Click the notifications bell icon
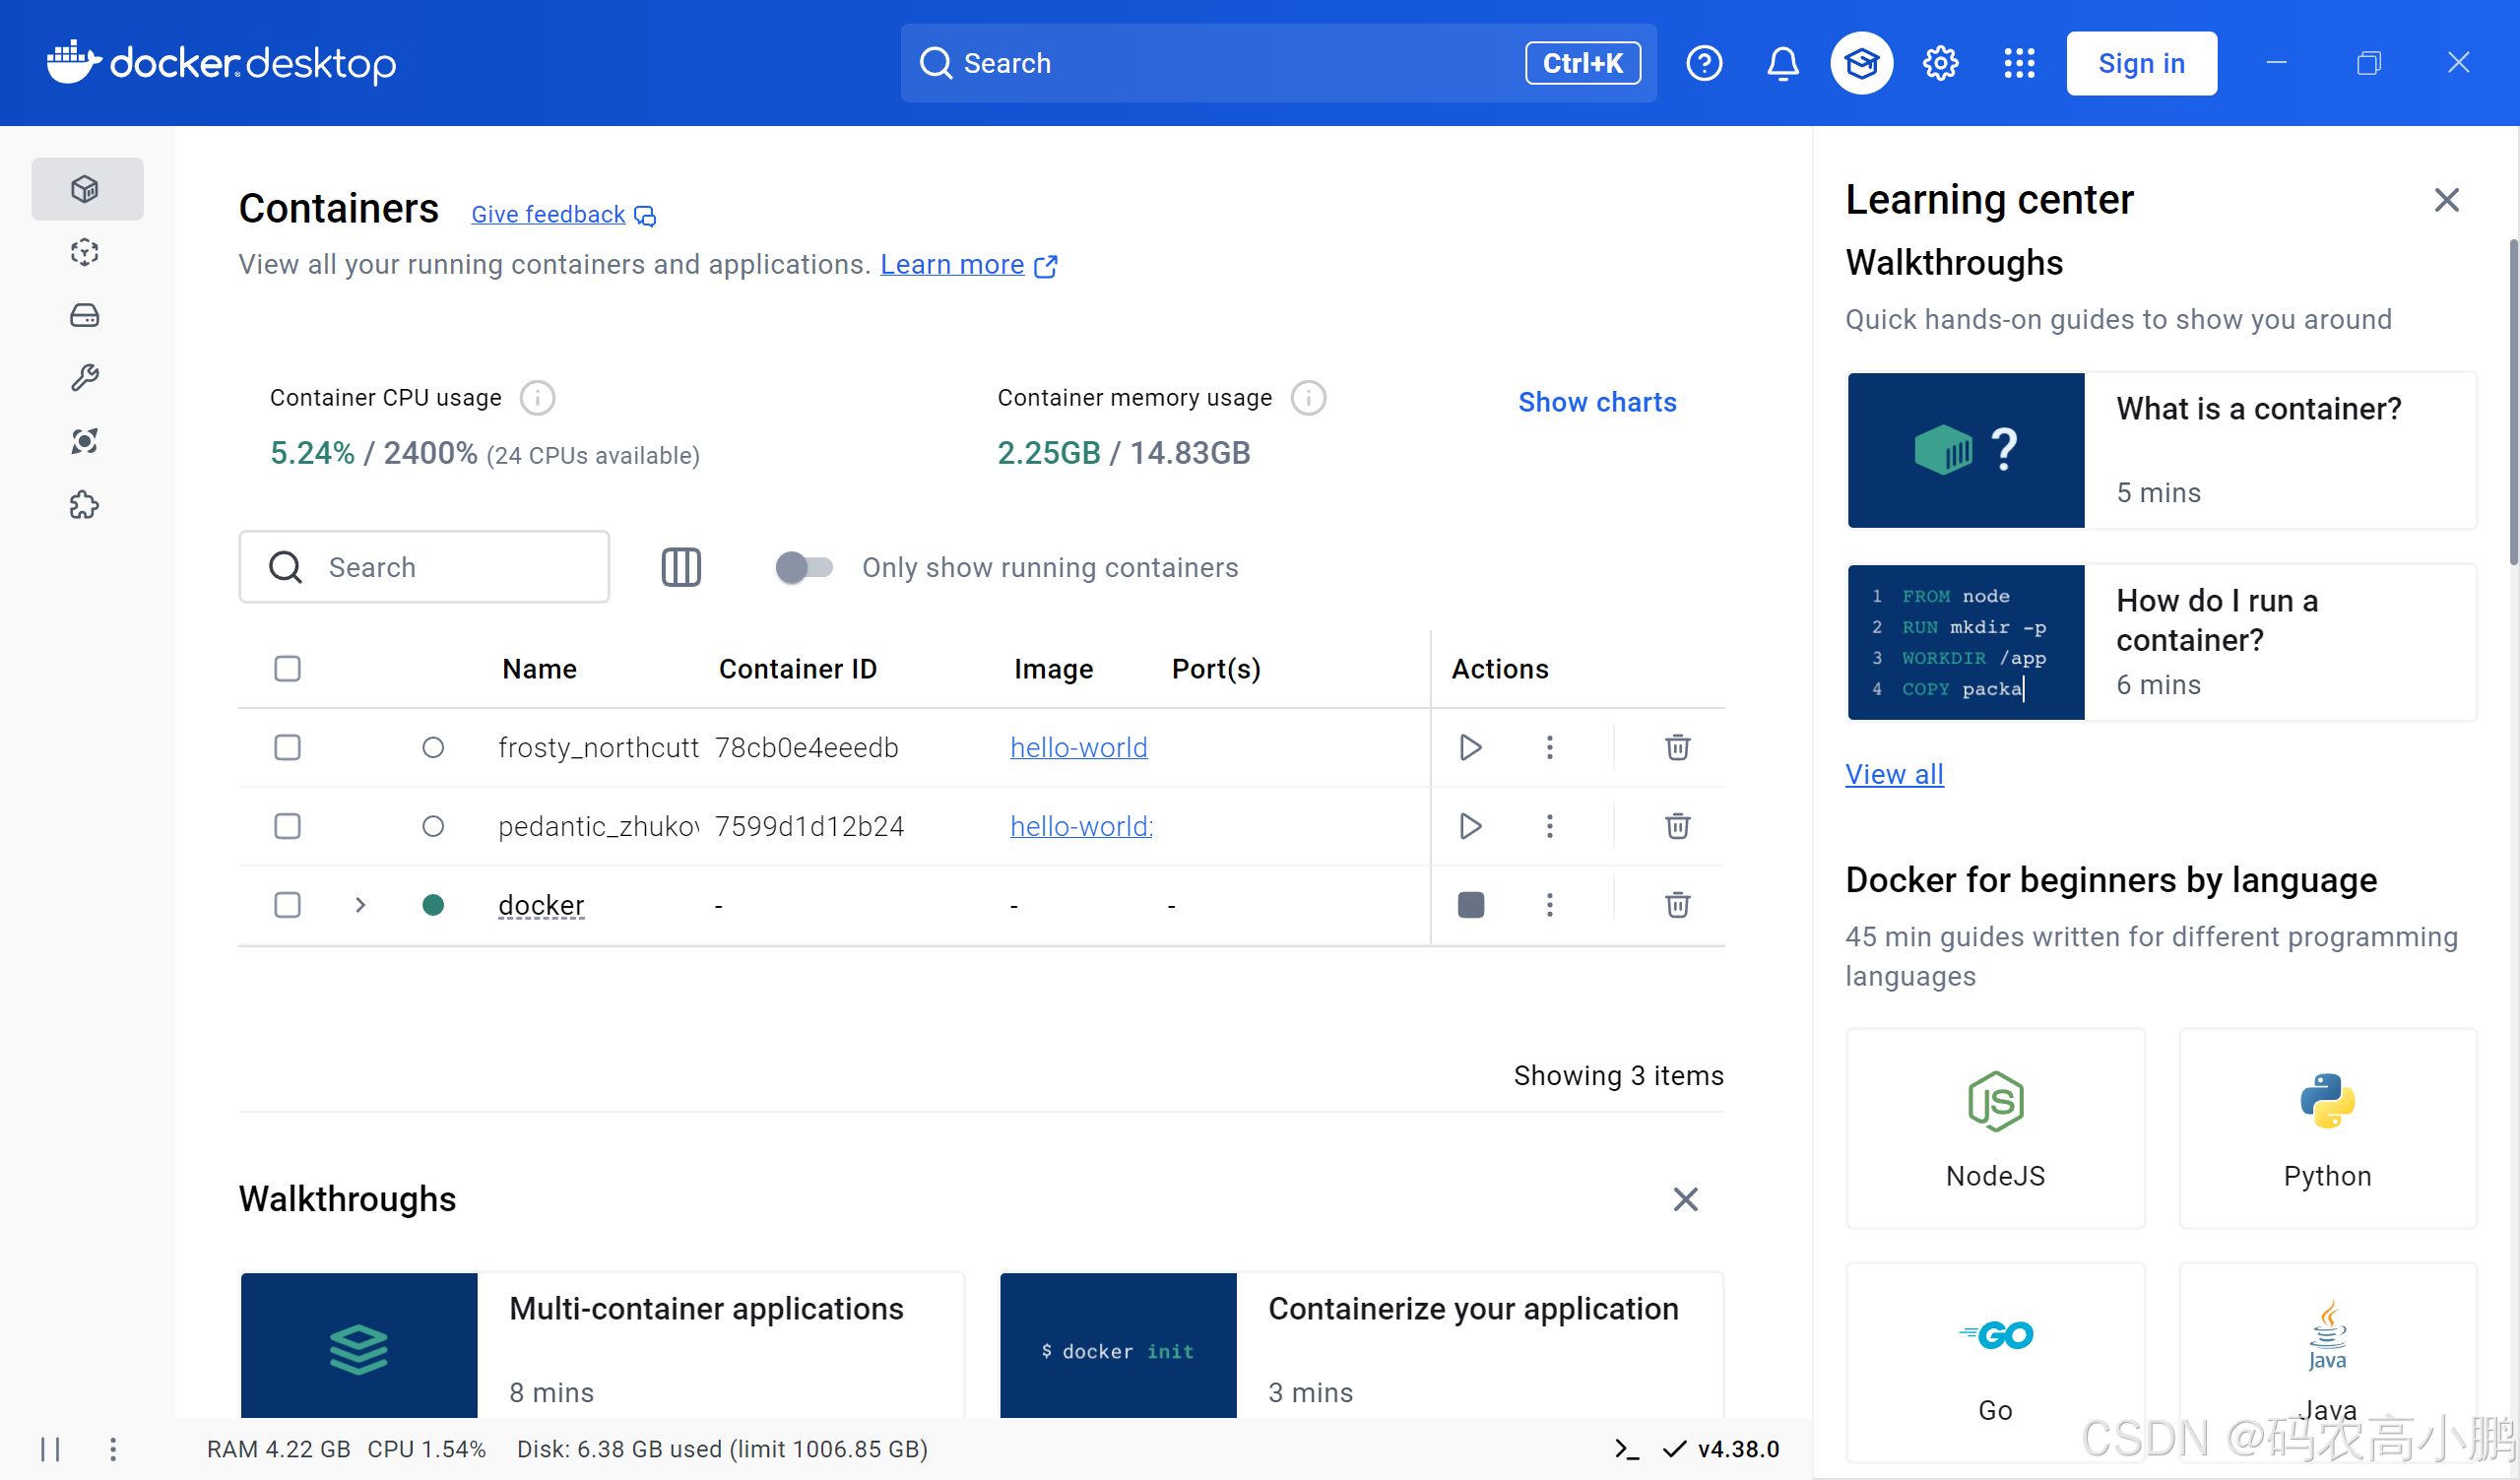Viewport: 2520px width, 1480px height. 1782,63
